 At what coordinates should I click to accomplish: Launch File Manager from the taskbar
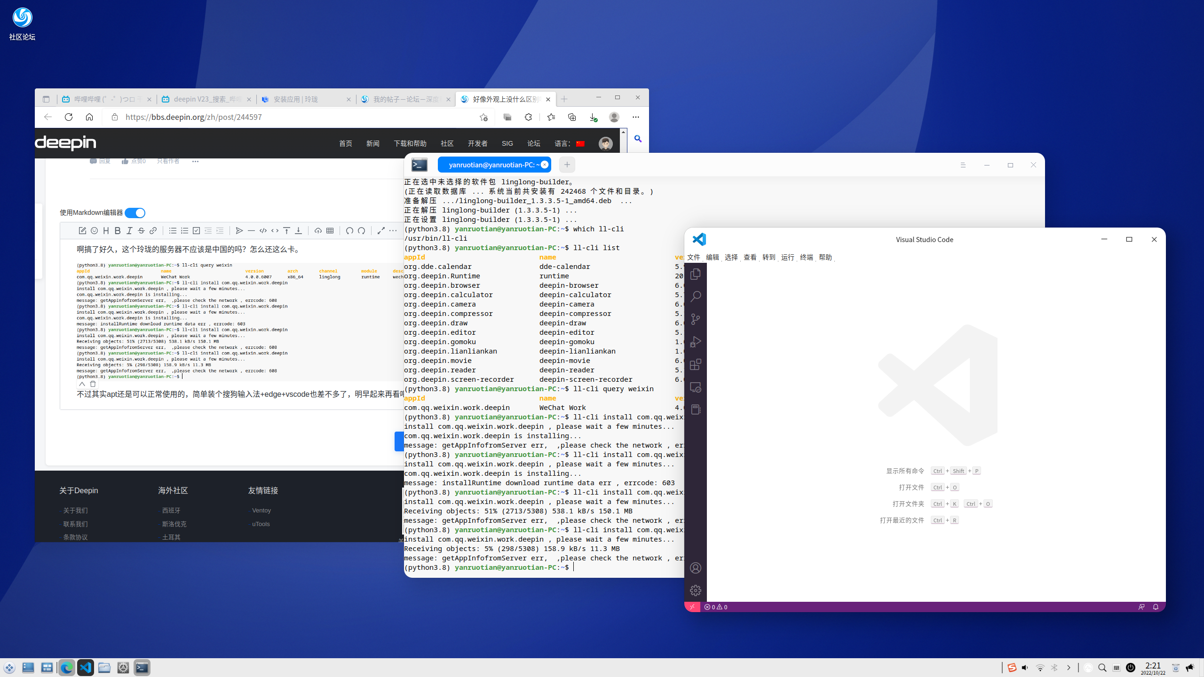(x=104, y=667)
